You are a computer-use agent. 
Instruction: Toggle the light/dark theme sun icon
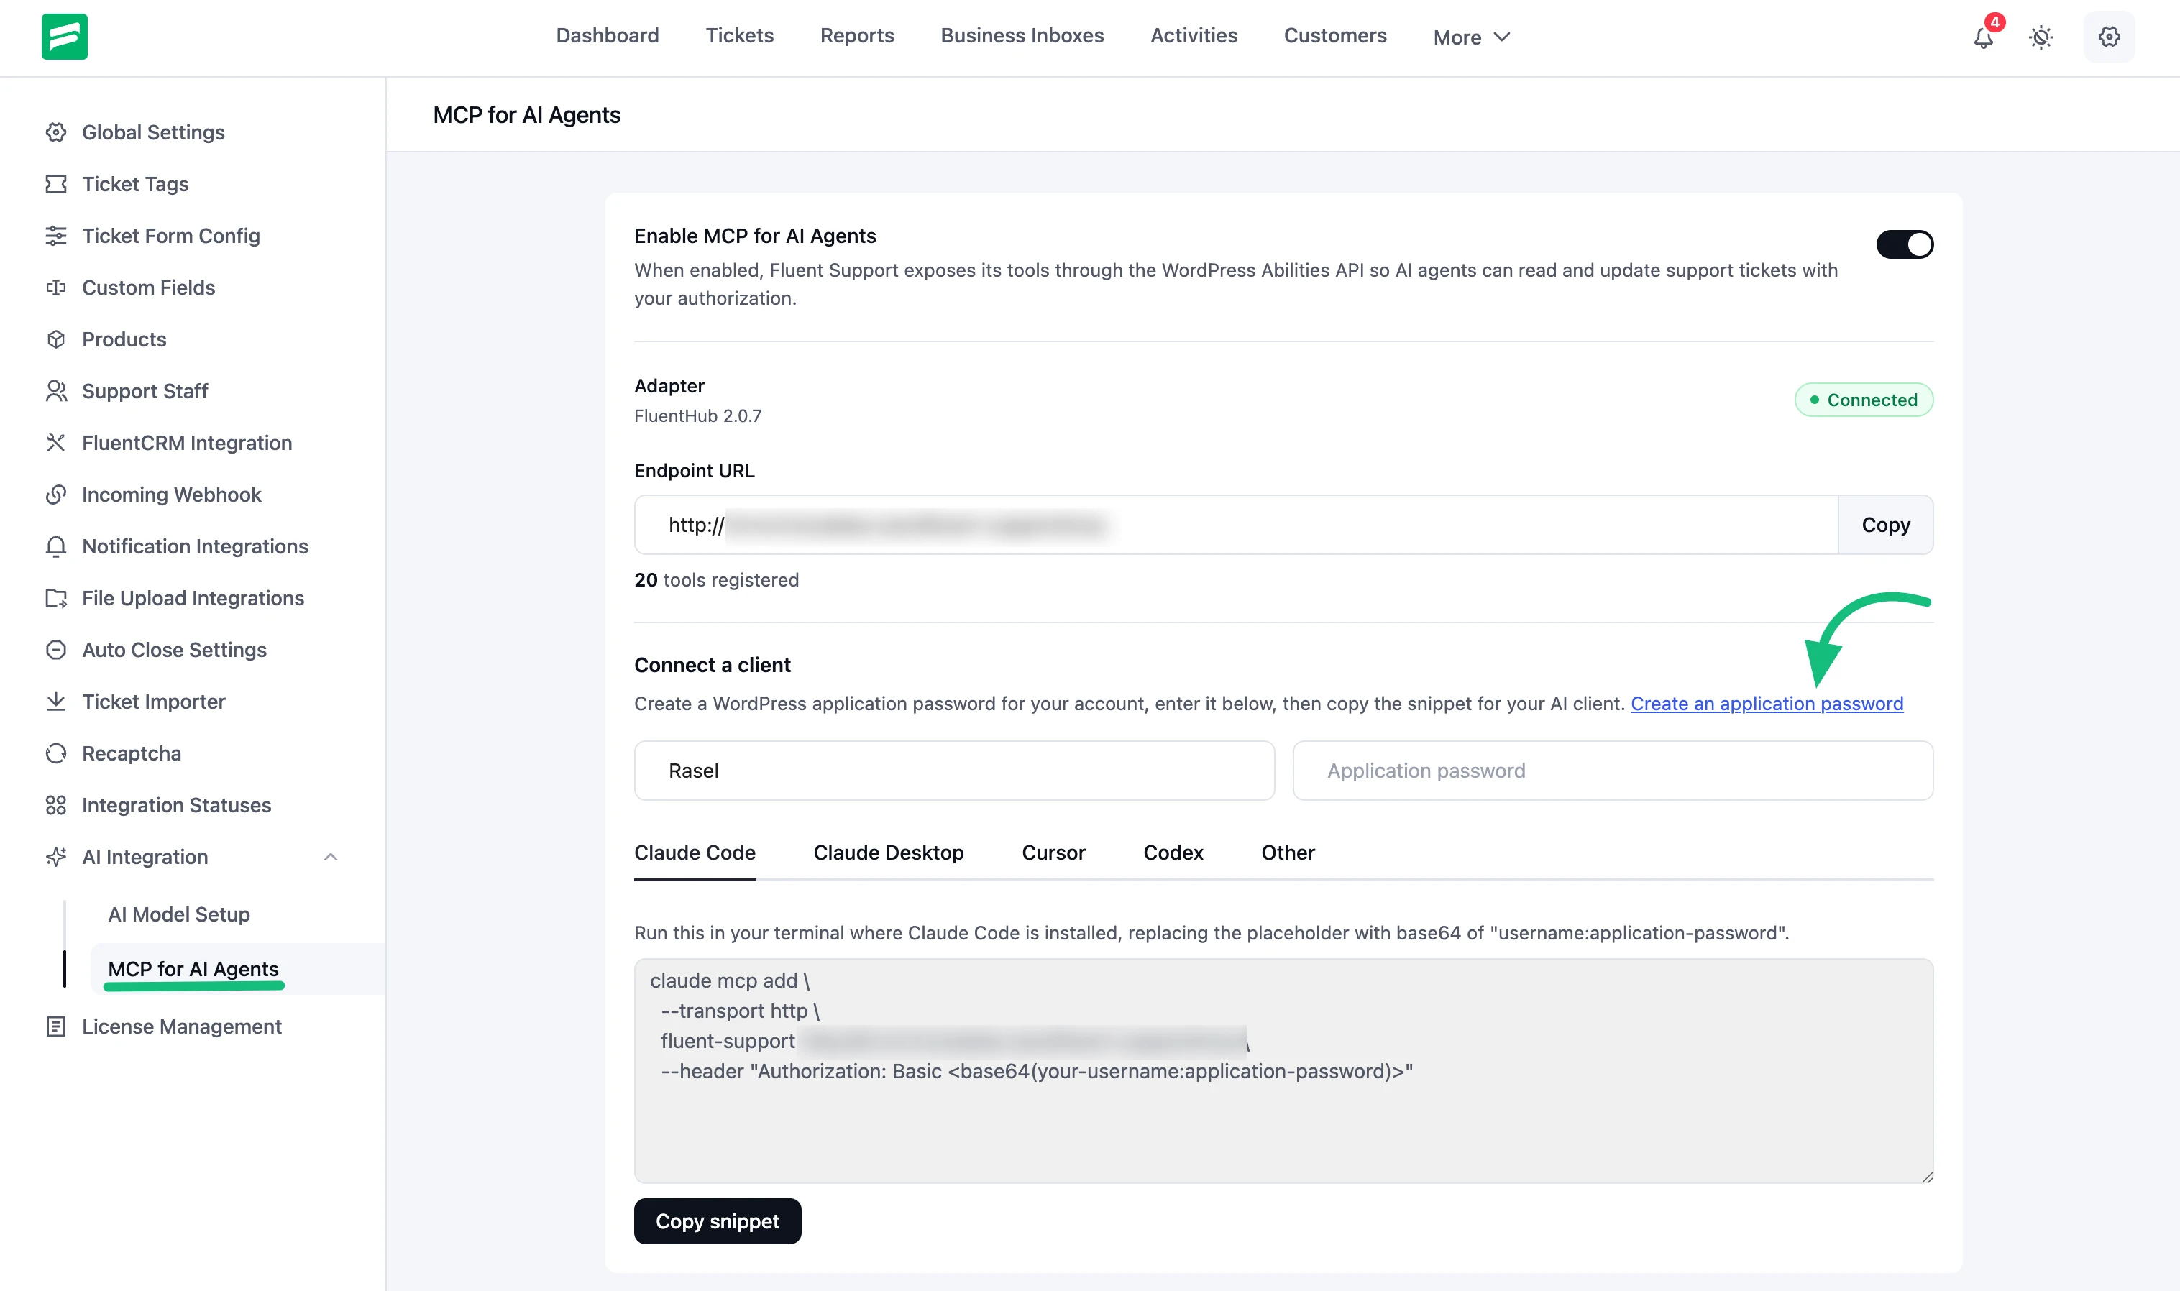pyautogui.click(x=2041, y=37)
